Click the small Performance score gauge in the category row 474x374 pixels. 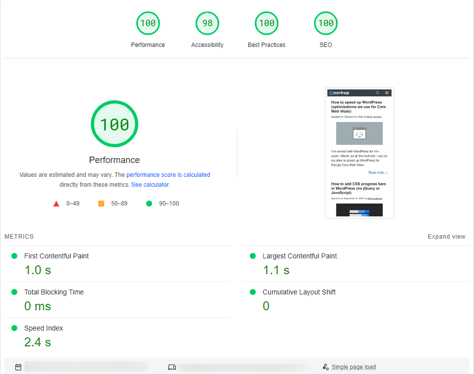(x=148, y=23)
